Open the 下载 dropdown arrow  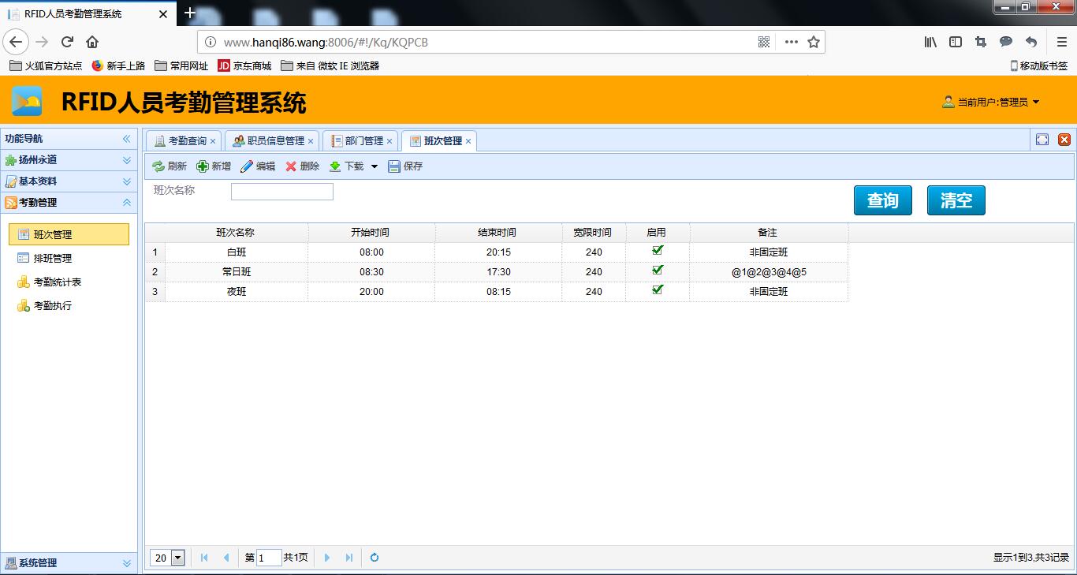click(x=375, y=166)
